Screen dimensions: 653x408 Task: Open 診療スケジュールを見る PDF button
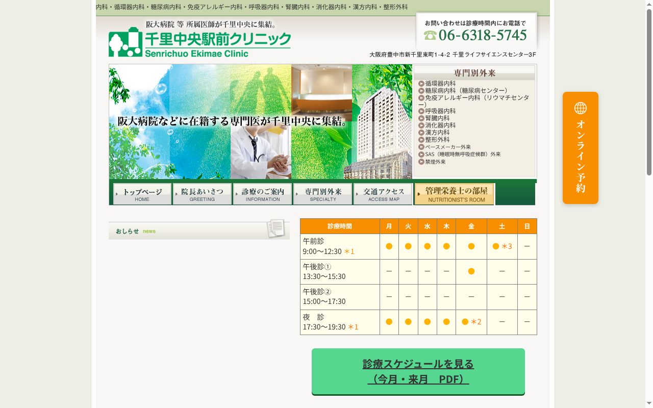[418, 371]
